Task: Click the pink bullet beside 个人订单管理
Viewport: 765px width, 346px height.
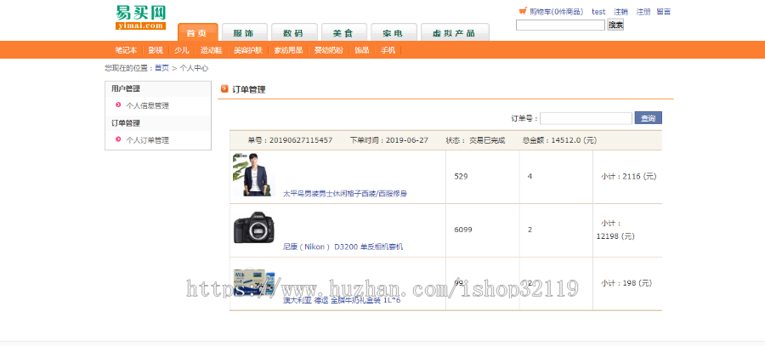Action: coord(118,139)
